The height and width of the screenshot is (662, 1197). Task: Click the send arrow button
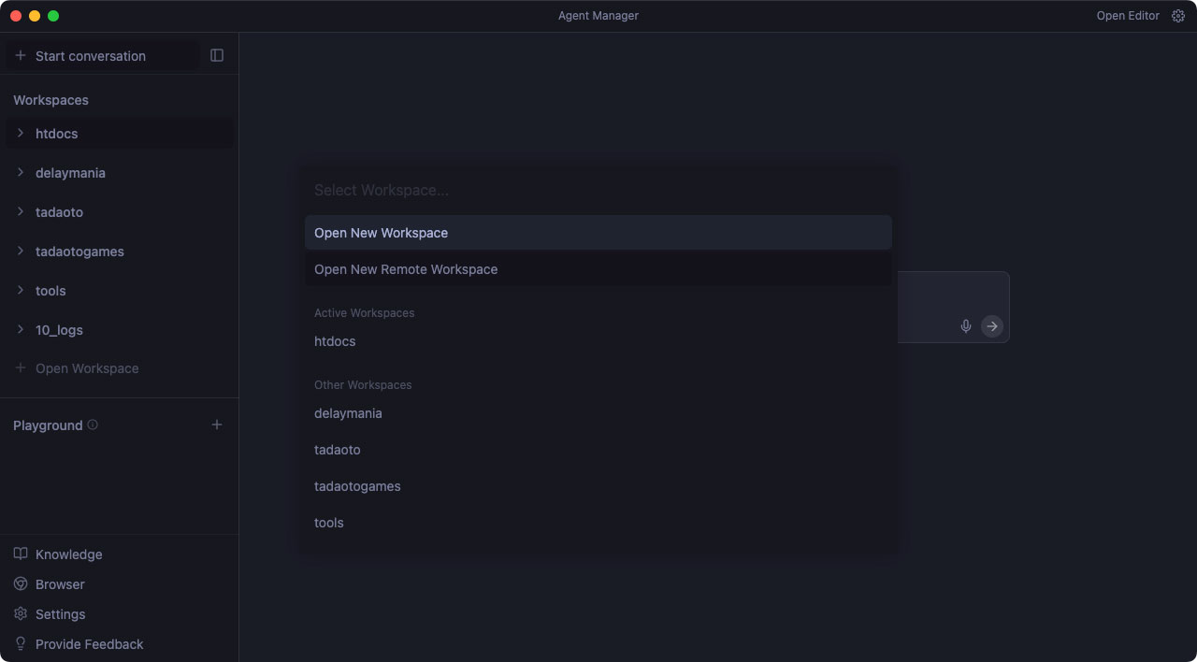992,326
